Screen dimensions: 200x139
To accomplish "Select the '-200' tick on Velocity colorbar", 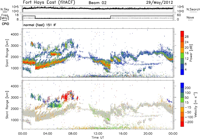I will pos(189,122).
